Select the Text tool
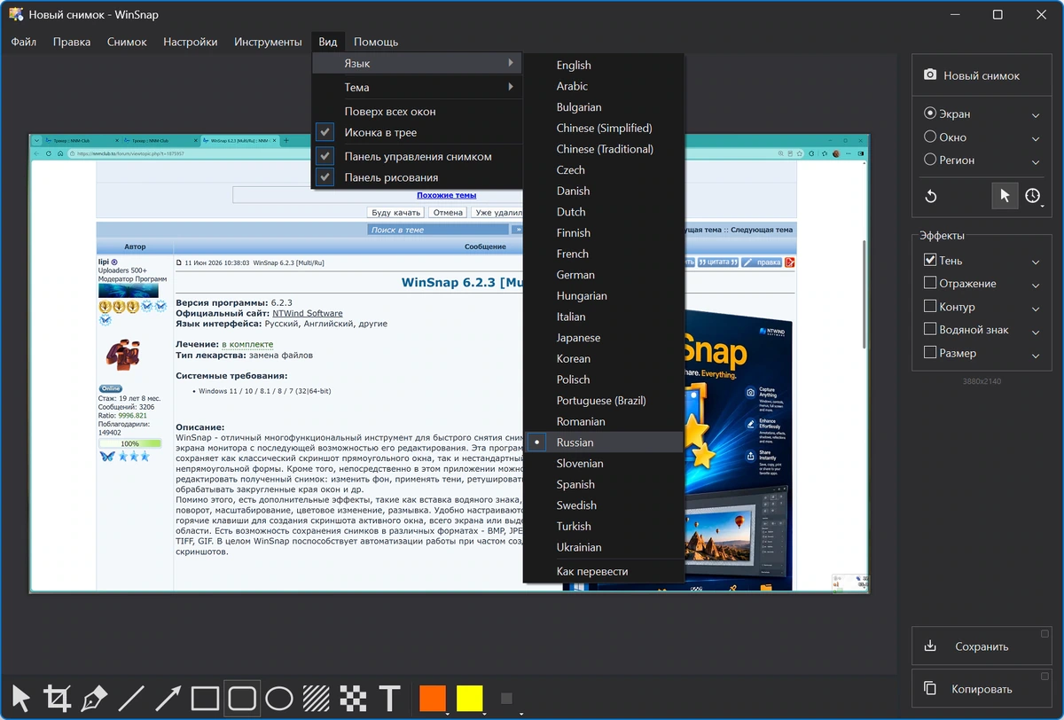Viewport: 1064px width, 720px height. [389, 699]
